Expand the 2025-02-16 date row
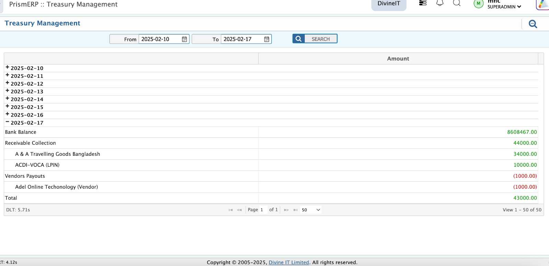Screen dimensions: 549x266 (7, 114)
